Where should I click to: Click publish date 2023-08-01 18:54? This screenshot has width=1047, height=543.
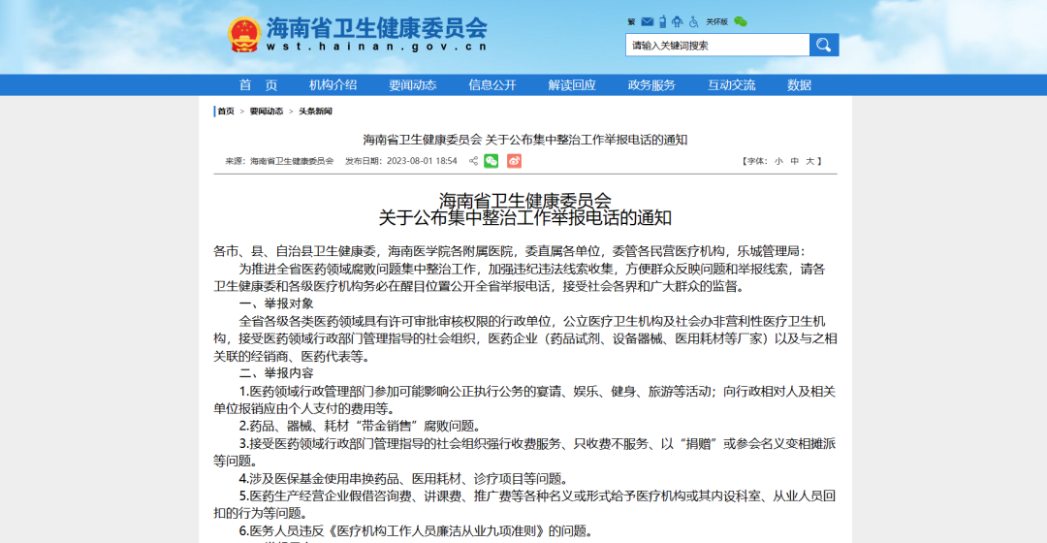(422, 161)
